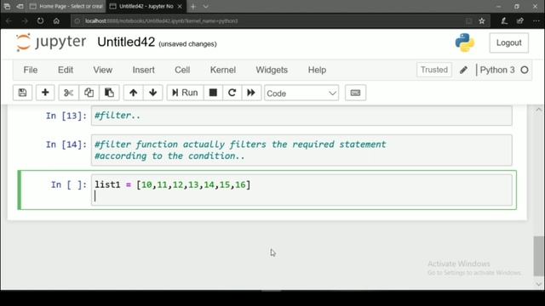Image resolution: width=545 pixels, height=306 pixels.
Task: Click the Python 3 kernel name
Action: point(497,70)
